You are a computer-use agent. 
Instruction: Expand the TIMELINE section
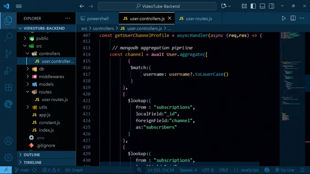point(46,162)
